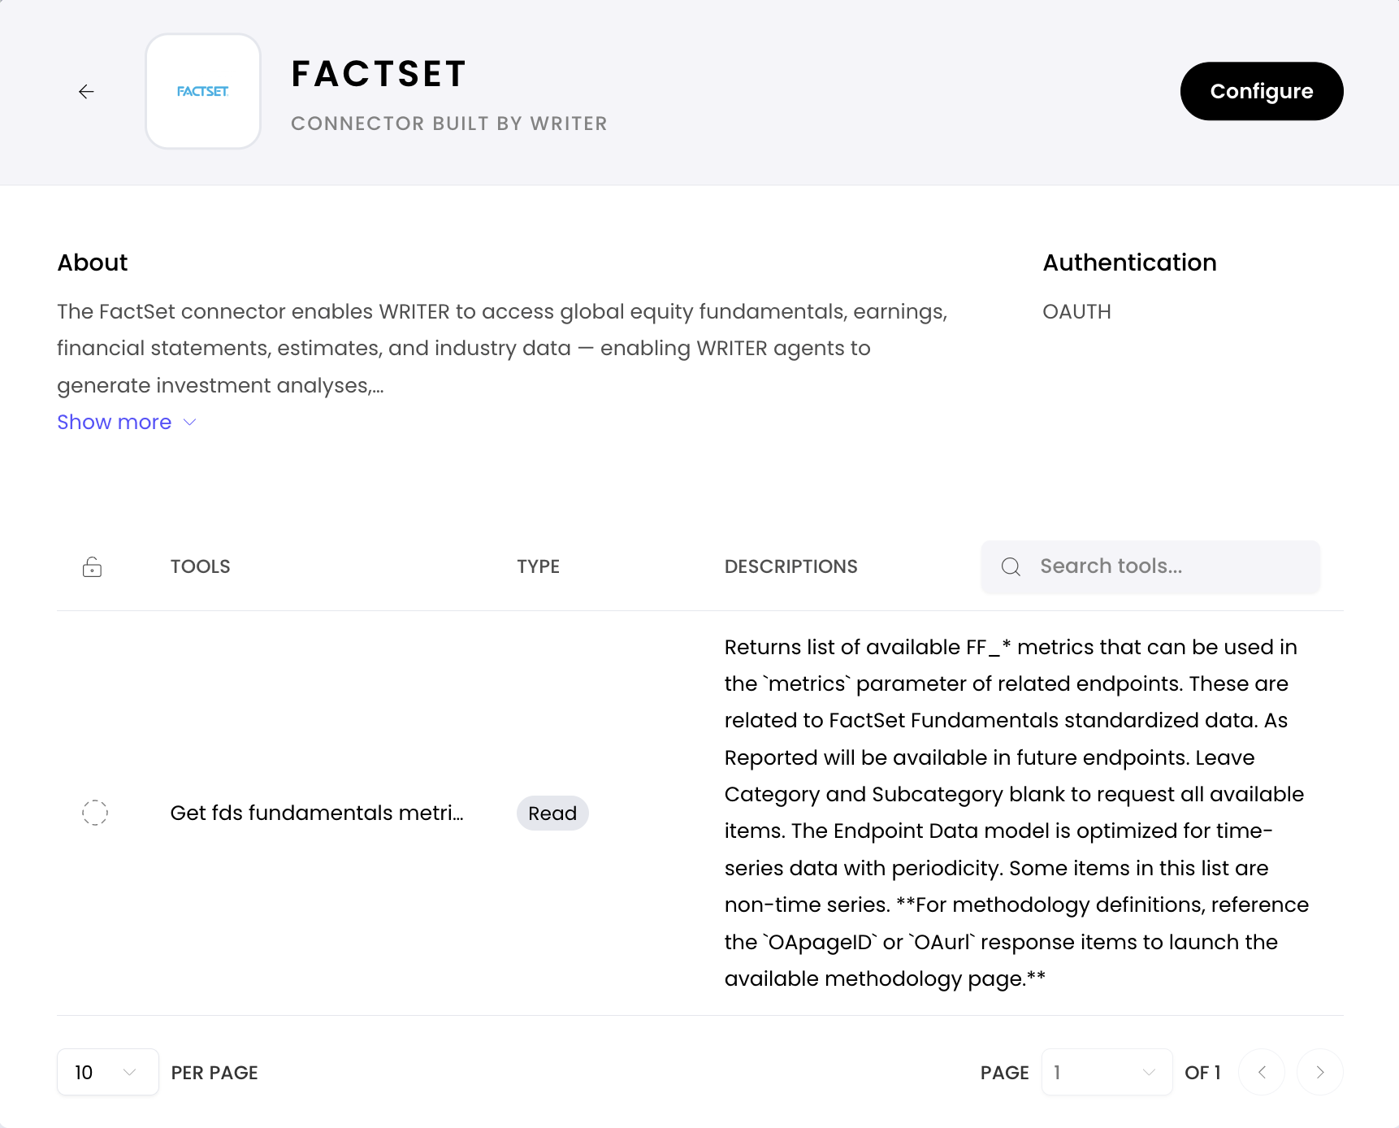The width and height of the screenshot is (1399, 1128).
Task: Click the OAUTH authentication label
Action: pos(1076,311)
